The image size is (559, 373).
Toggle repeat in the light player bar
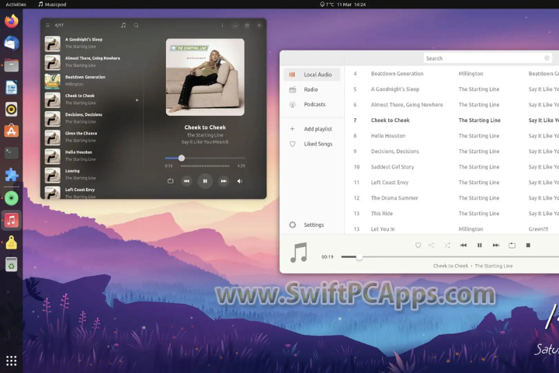tap(512, 246)
